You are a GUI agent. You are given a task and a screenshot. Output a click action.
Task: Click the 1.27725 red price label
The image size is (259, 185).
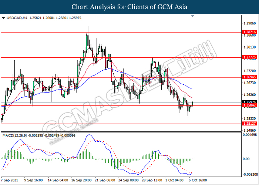[x=249, y=57]
